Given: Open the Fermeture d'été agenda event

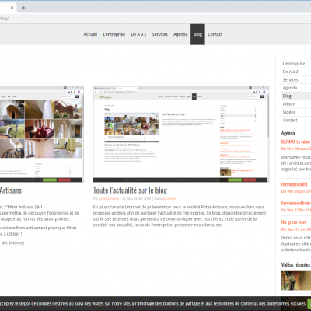Looking at the screenshot, I should pos(295,184).
